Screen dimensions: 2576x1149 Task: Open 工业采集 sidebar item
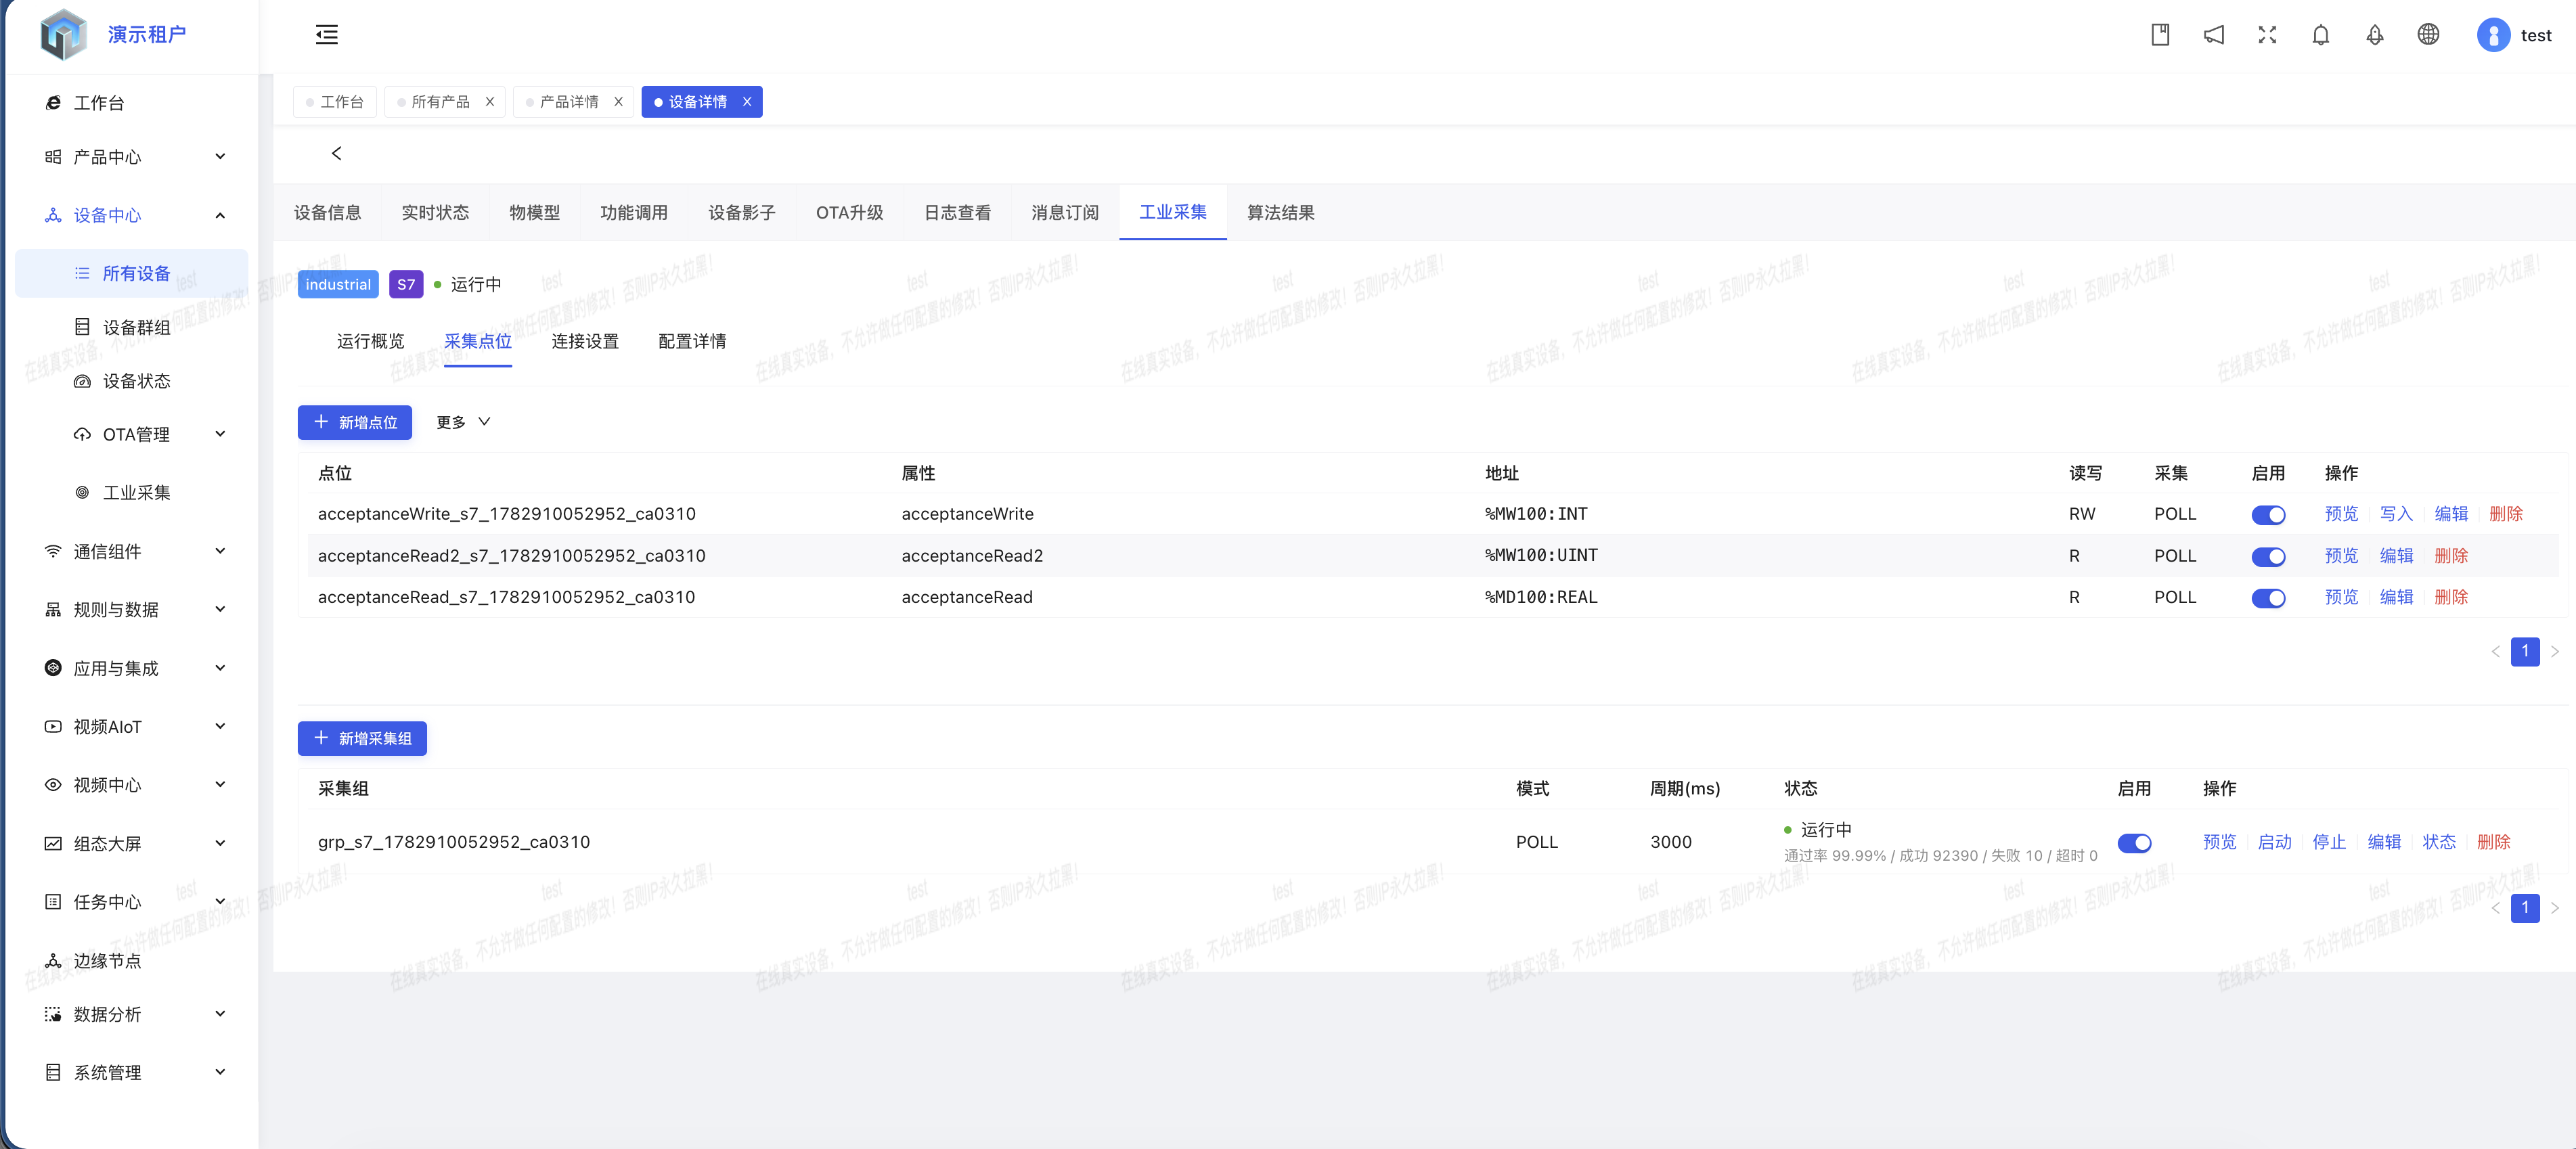coord(136,493)
